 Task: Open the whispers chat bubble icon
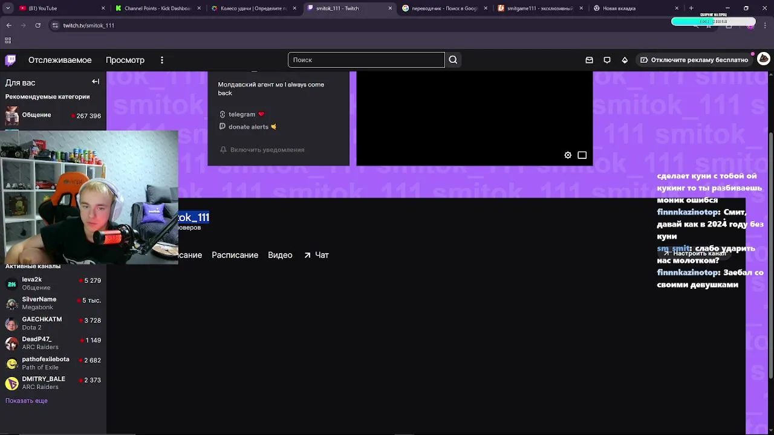point(607,60)
